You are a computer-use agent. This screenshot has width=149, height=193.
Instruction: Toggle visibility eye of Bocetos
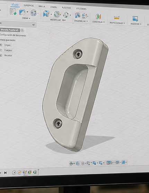point(1,55)
